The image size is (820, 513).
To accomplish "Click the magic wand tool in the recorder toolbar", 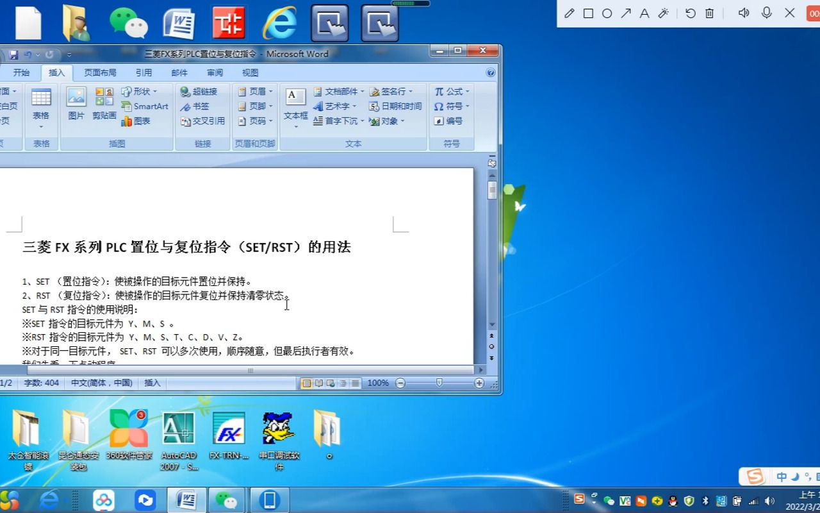I will click(x=664, y=13).
